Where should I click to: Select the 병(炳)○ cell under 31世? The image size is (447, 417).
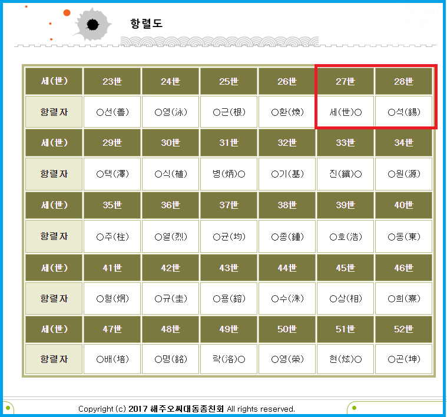[x=229, y=174]
